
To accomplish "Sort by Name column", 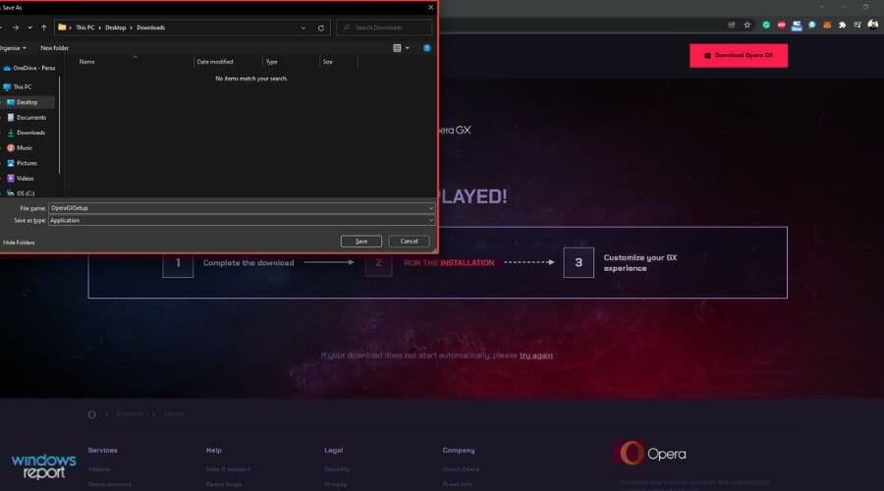I will pyautogui.click(x=86, y=62).
